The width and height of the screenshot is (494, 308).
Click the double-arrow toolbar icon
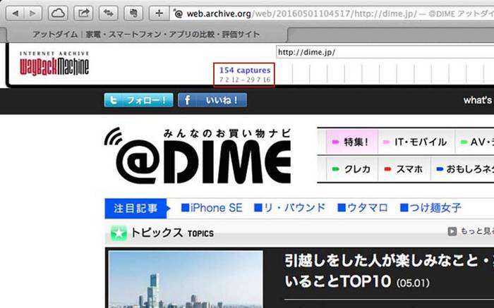[109, 13]
